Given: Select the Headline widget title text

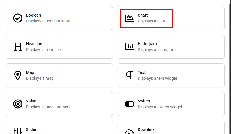Looking at the screenshot, I should pos(34,44).
